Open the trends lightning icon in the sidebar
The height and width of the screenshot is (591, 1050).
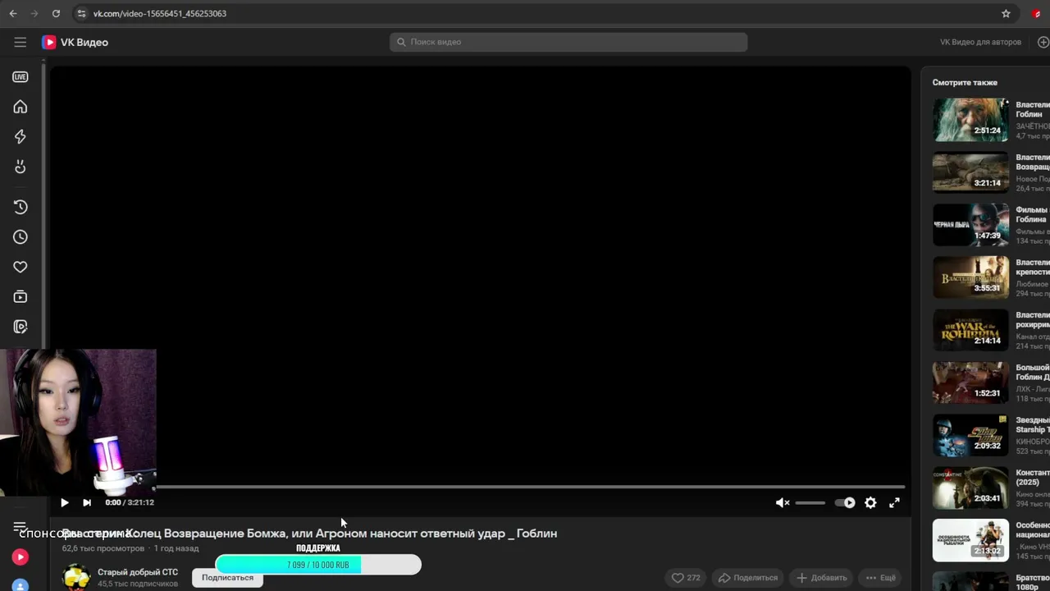(x=21, y=136)
